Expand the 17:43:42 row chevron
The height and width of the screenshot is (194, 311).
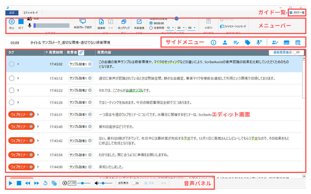tap(38, 141)
